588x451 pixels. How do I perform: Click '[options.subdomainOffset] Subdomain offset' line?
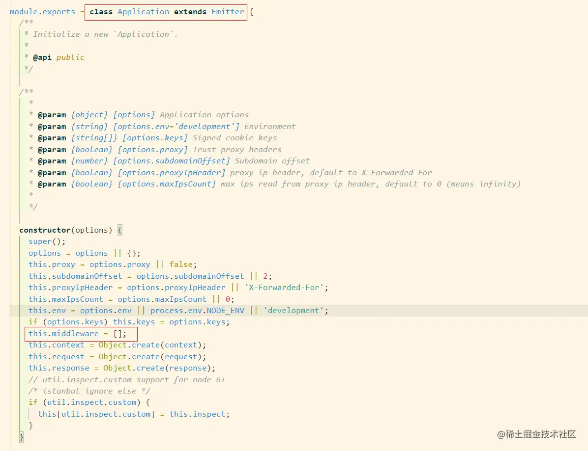tap(211, 161)
